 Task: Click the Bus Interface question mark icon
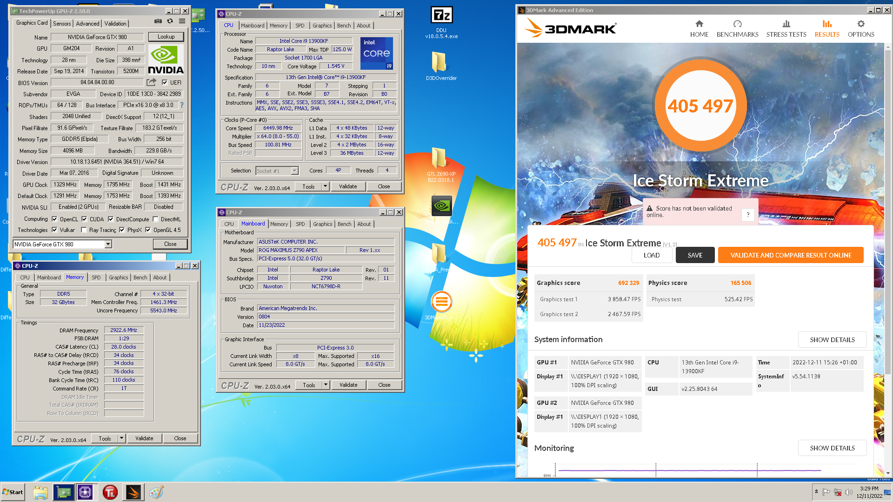pyautogui.click(x=182, y=105)
